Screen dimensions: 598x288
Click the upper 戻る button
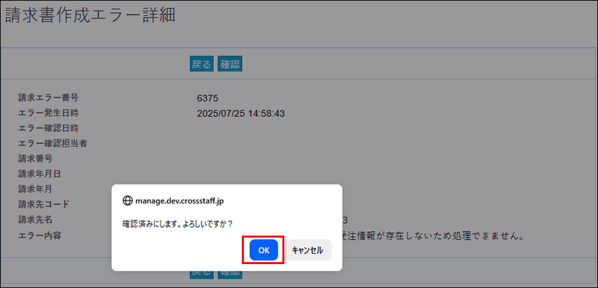pyautogui.click(x=202, y=64)
